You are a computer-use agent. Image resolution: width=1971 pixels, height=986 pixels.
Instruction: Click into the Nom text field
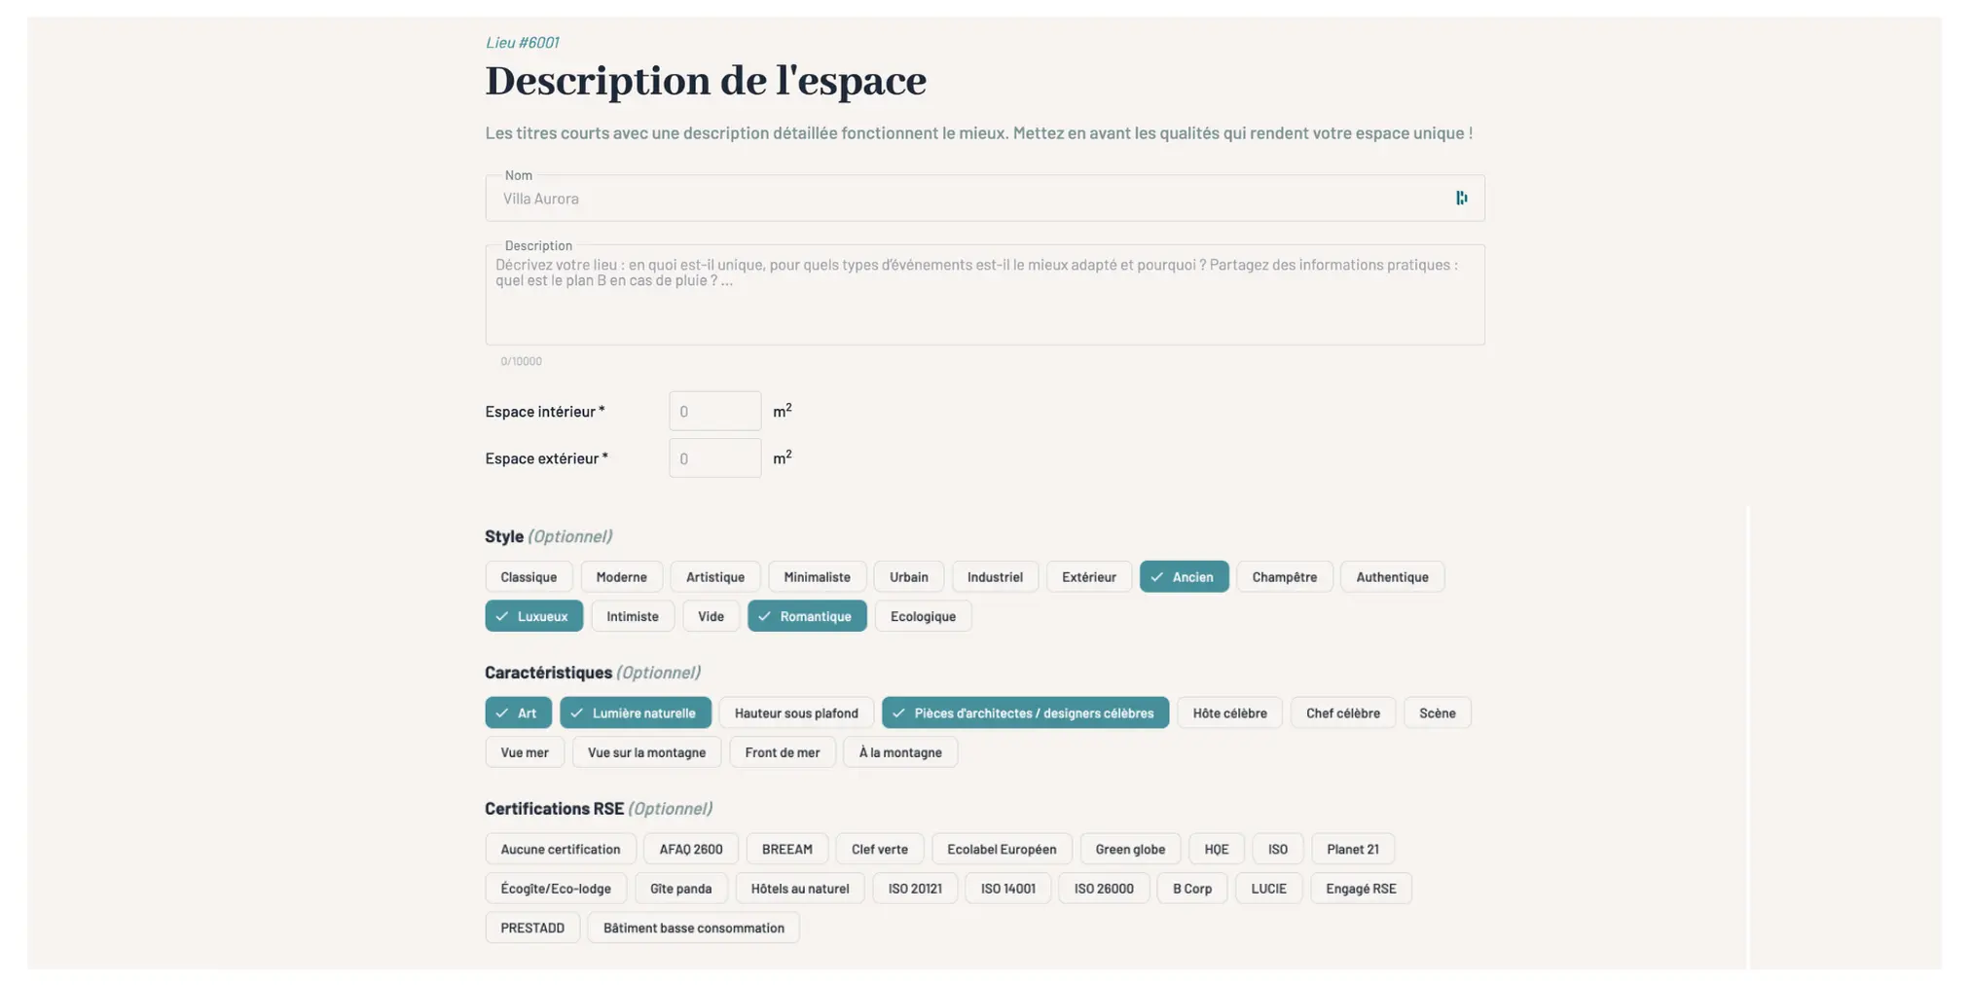[964, 199]
